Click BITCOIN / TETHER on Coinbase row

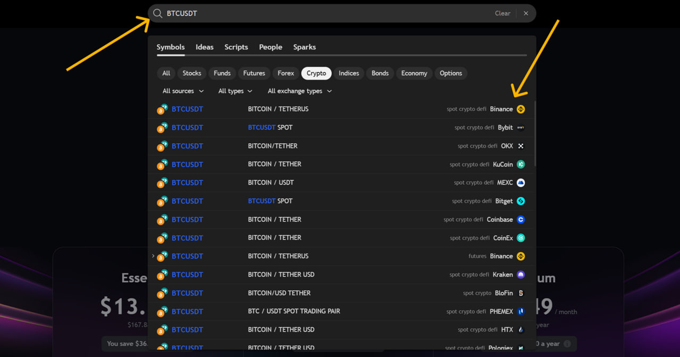click(x=275, y=220)
